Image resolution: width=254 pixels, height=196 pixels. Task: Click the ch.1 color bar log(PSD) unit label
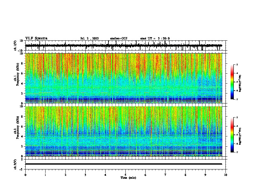[240, 84]
